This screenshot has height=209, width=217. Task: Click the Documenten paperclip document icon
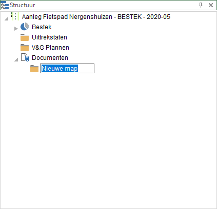pos(25,57)
